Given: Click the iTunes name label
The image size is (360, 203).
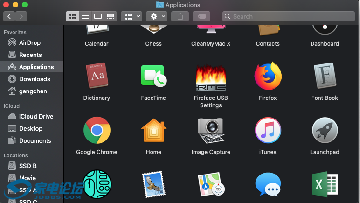Looking at the screenshot, I should tap(268, 152).
